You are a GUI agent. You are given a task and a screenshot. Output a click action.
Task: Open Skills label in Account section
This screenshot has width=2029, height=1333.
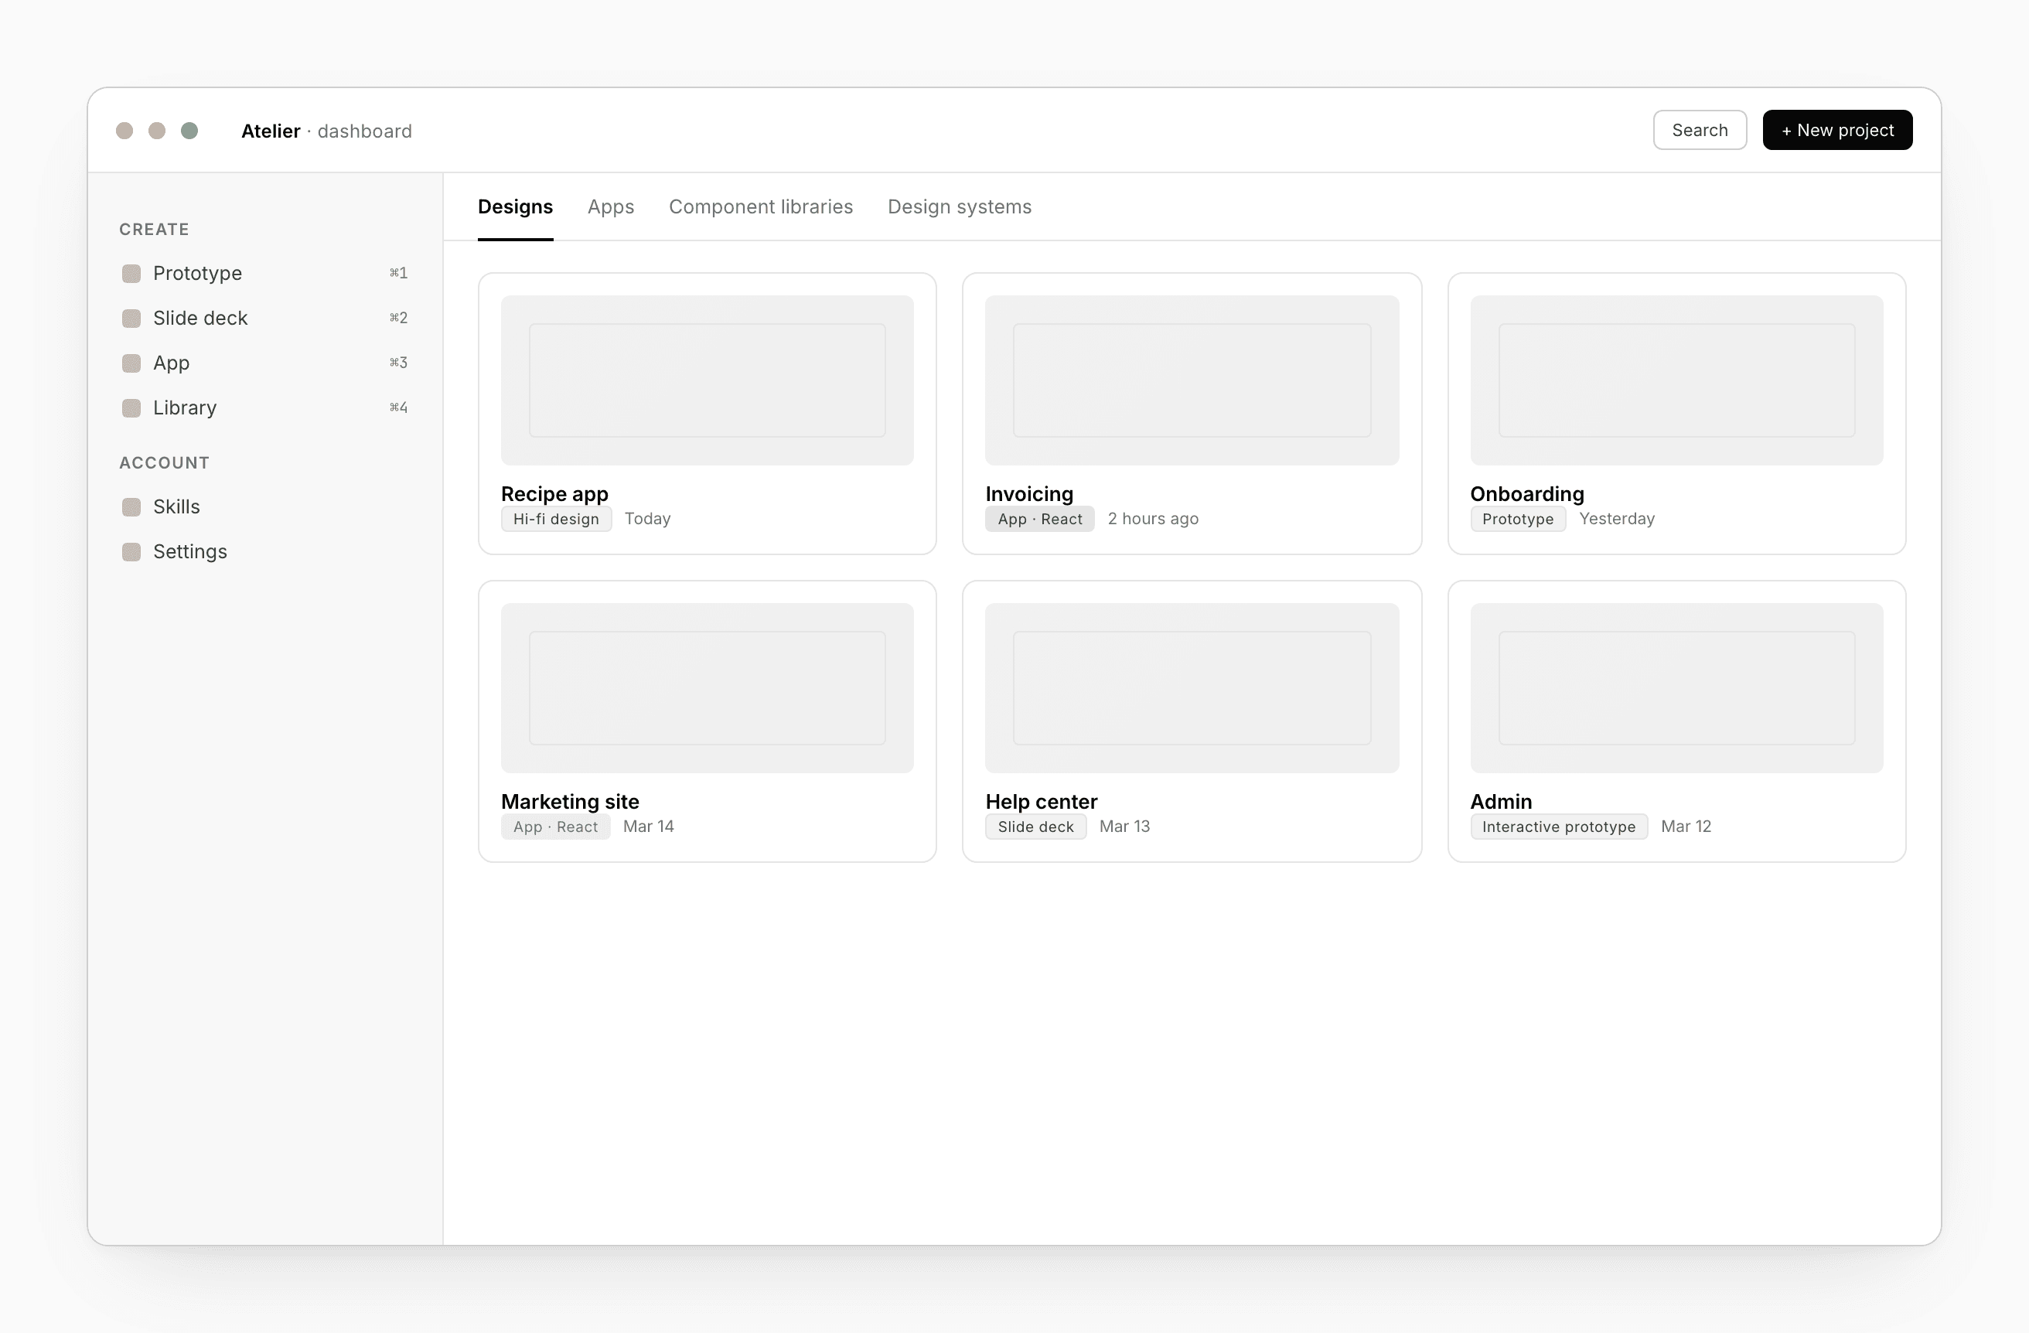click(176, 507)
